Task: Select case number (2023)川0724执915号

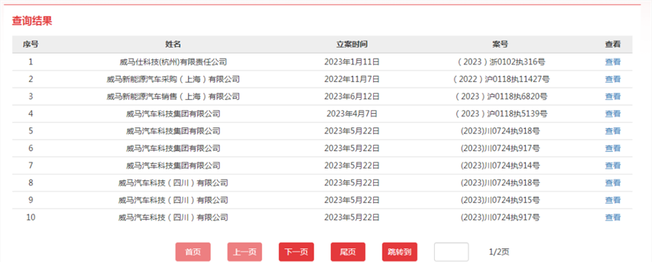Action: point(500,200)
